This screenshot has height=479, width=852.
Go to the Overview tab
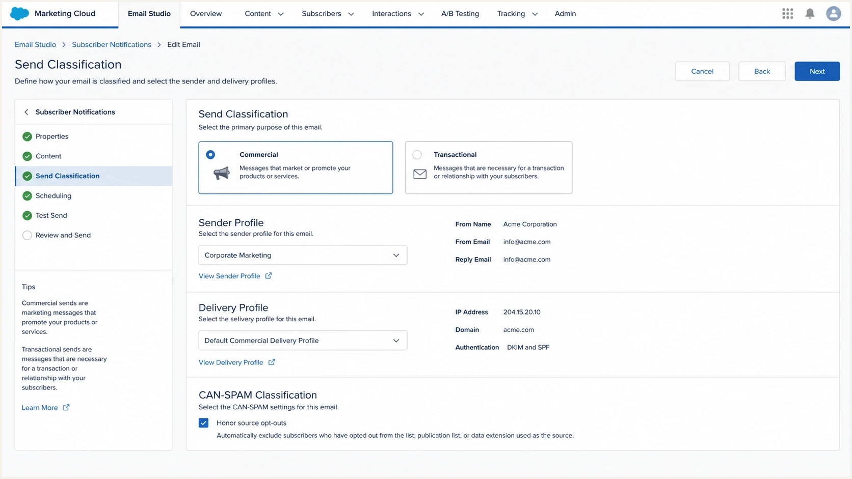[x=206, y=14]
